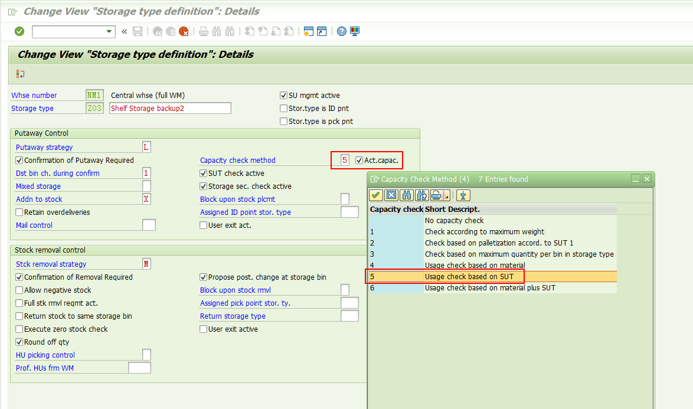The width and height of the screenshot is (693, 409).
Task: Click the Find binoculars icon in main toolbar
Action: (x=217, y=31)
